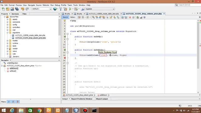Open Google Chrome from the taskbar
The height and width of the screenshot is (113, 201).
40,110
